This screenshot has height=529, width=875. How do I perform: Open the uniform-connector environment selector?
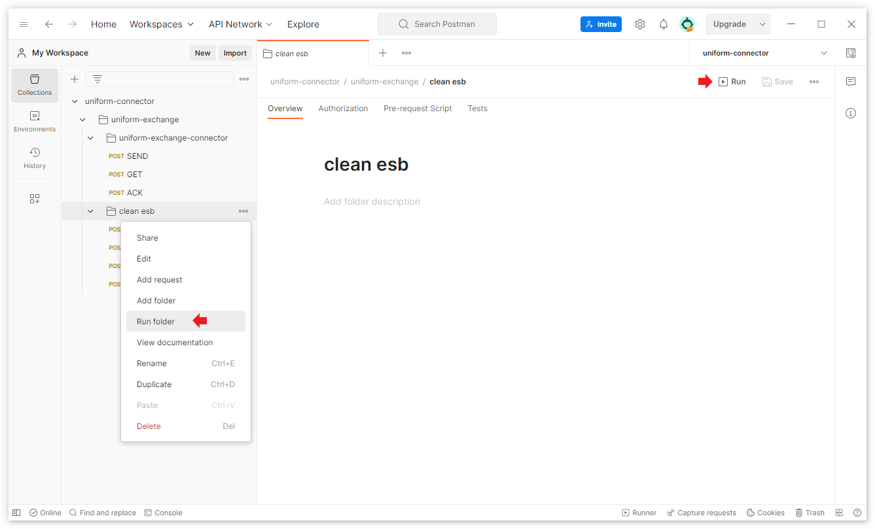764,53
